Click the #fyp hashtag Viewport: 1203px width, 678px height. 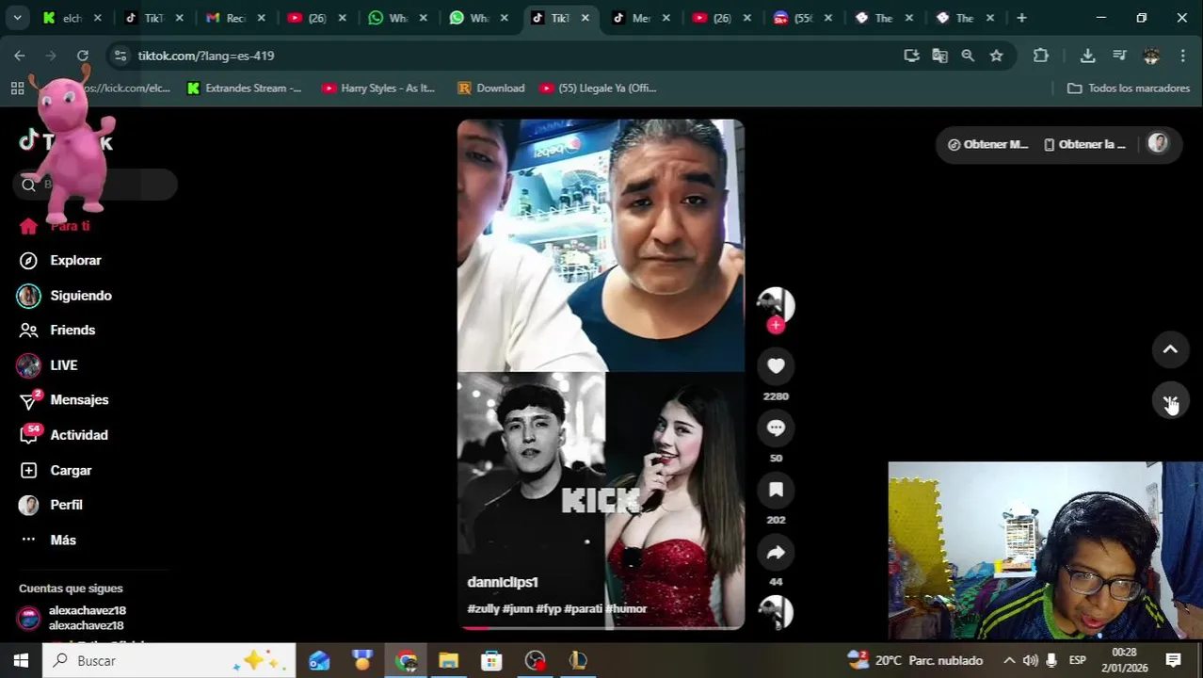[548, 609]
